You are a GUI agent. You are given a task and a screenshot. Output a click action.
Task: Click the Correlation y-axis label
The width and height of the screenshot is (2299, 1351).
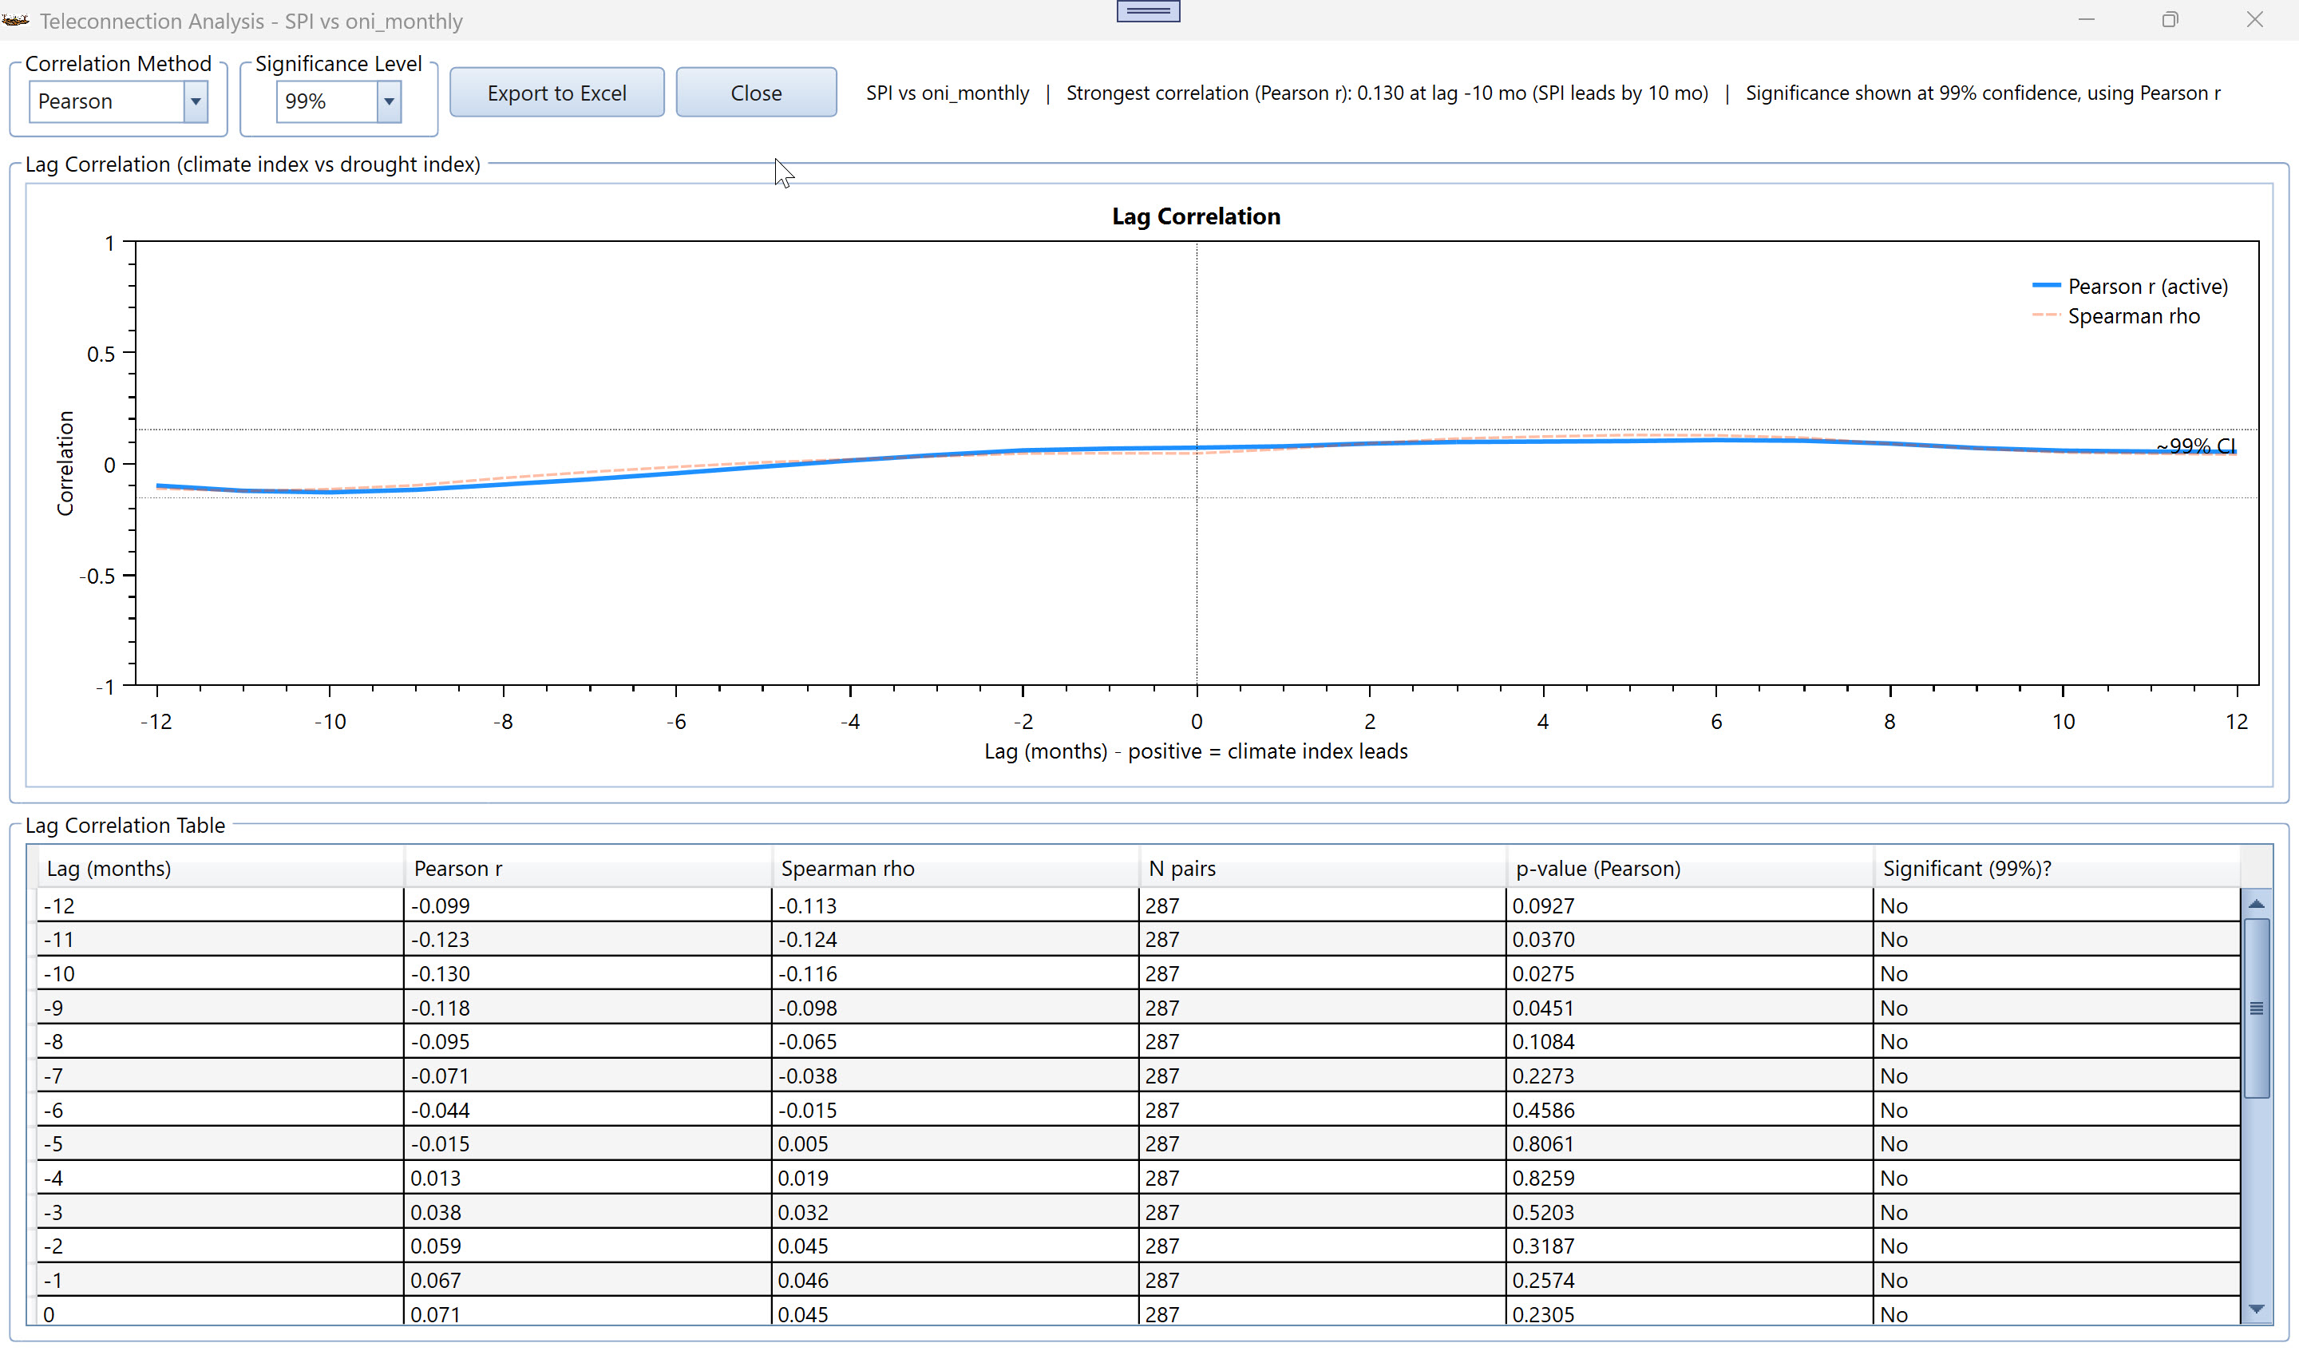click(65, 463)
